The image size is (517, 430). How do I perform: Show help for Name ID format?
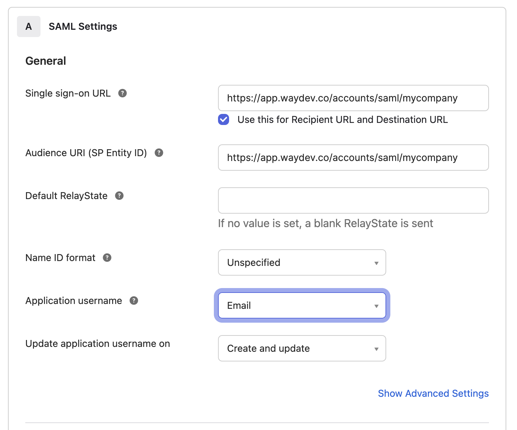coord(107,258)
